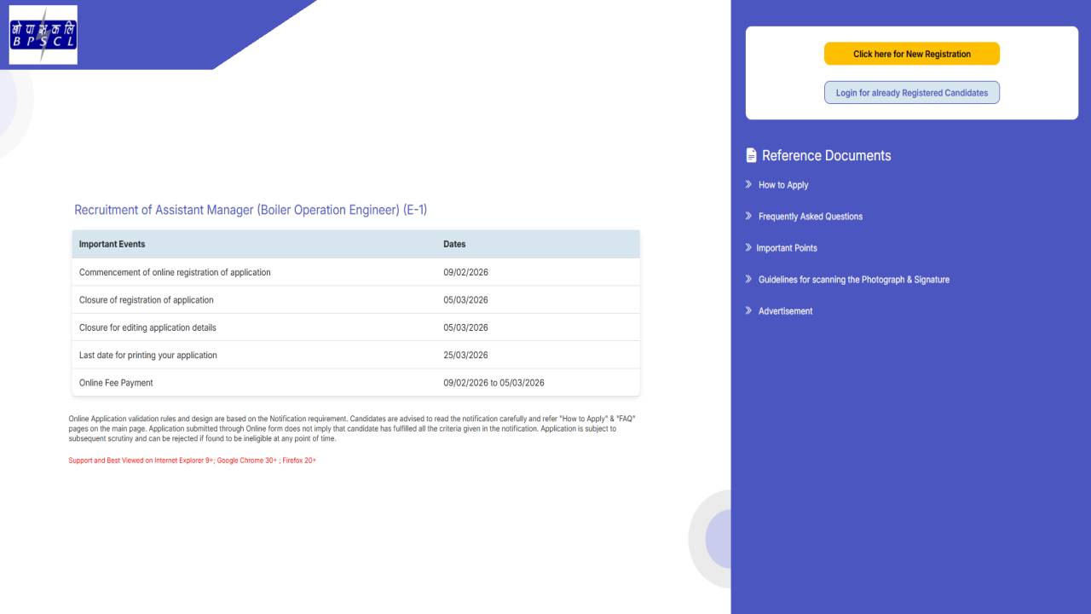Select the Online Fee Payment table row

[355, 382]
